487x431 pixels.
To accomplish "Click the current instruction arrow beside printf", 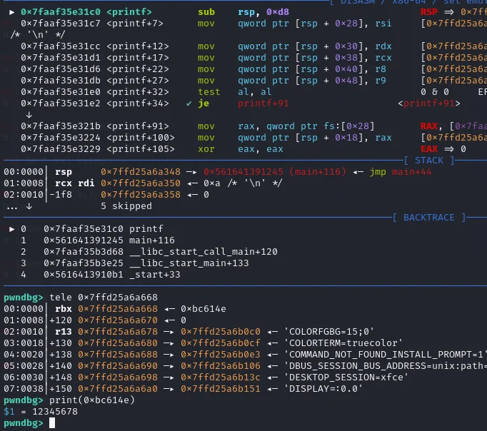I will click(12, 13).
